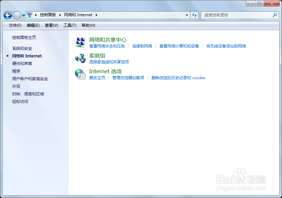This screenshot has height=198, width=282.
Task: Close the Control Panel window
Action: (272, 3)
